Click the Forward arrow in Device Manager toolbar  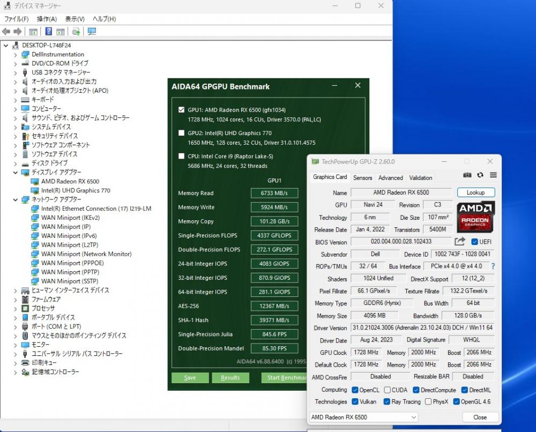(18, 32)
